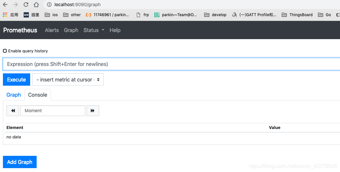Open the insert metric at cursor dropdown
This screenshot has width=340, height=172.
pyautogui.click(x=68, y=80)
